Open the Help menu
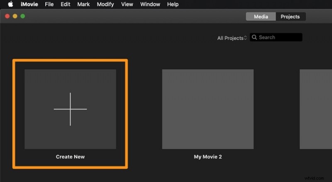The height and width of the screenshot is (182, 332). (173, 4)
